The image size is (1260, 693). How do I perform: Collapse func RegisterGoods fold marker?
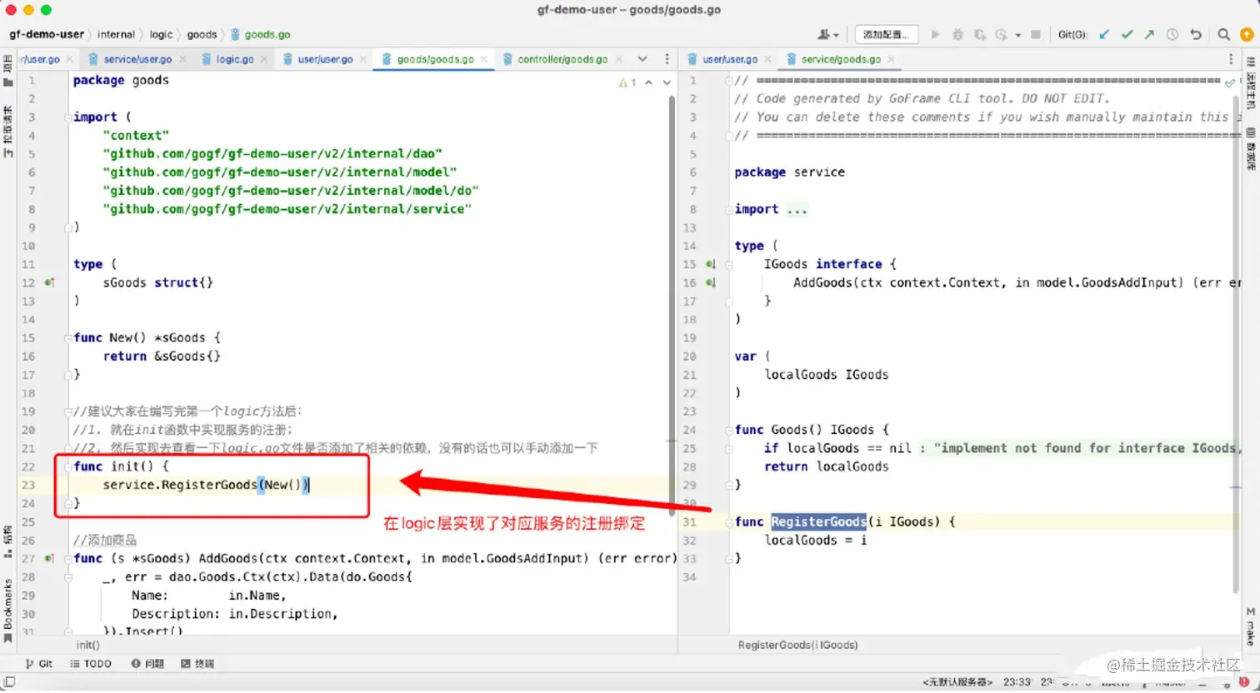pos(729,521)
